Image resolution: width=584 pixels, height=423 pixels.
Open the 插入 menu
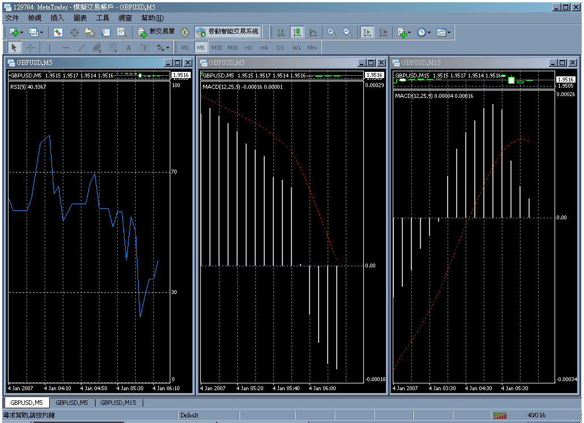tap(57, 18)
